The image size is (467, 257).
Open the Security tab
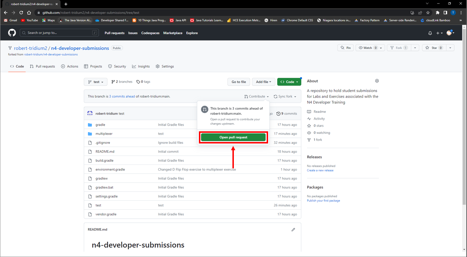(117, 67)
